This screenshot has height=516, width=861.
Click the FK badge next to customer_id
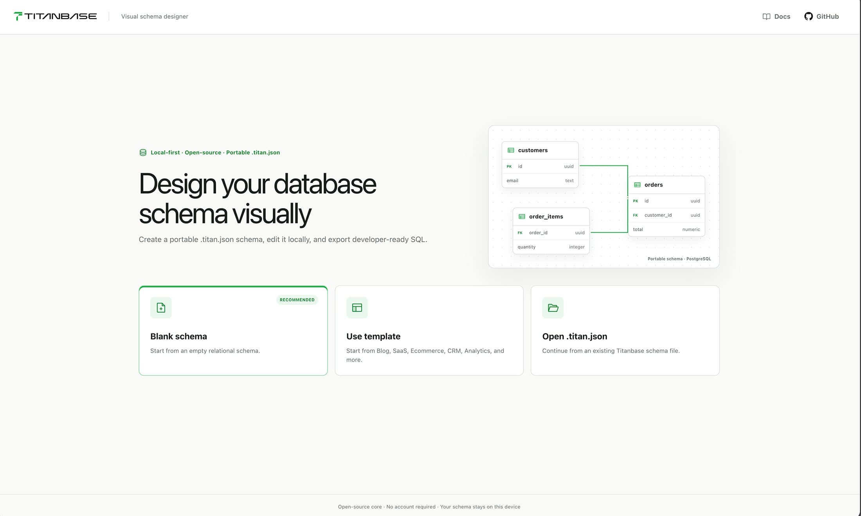click(636, 215)
